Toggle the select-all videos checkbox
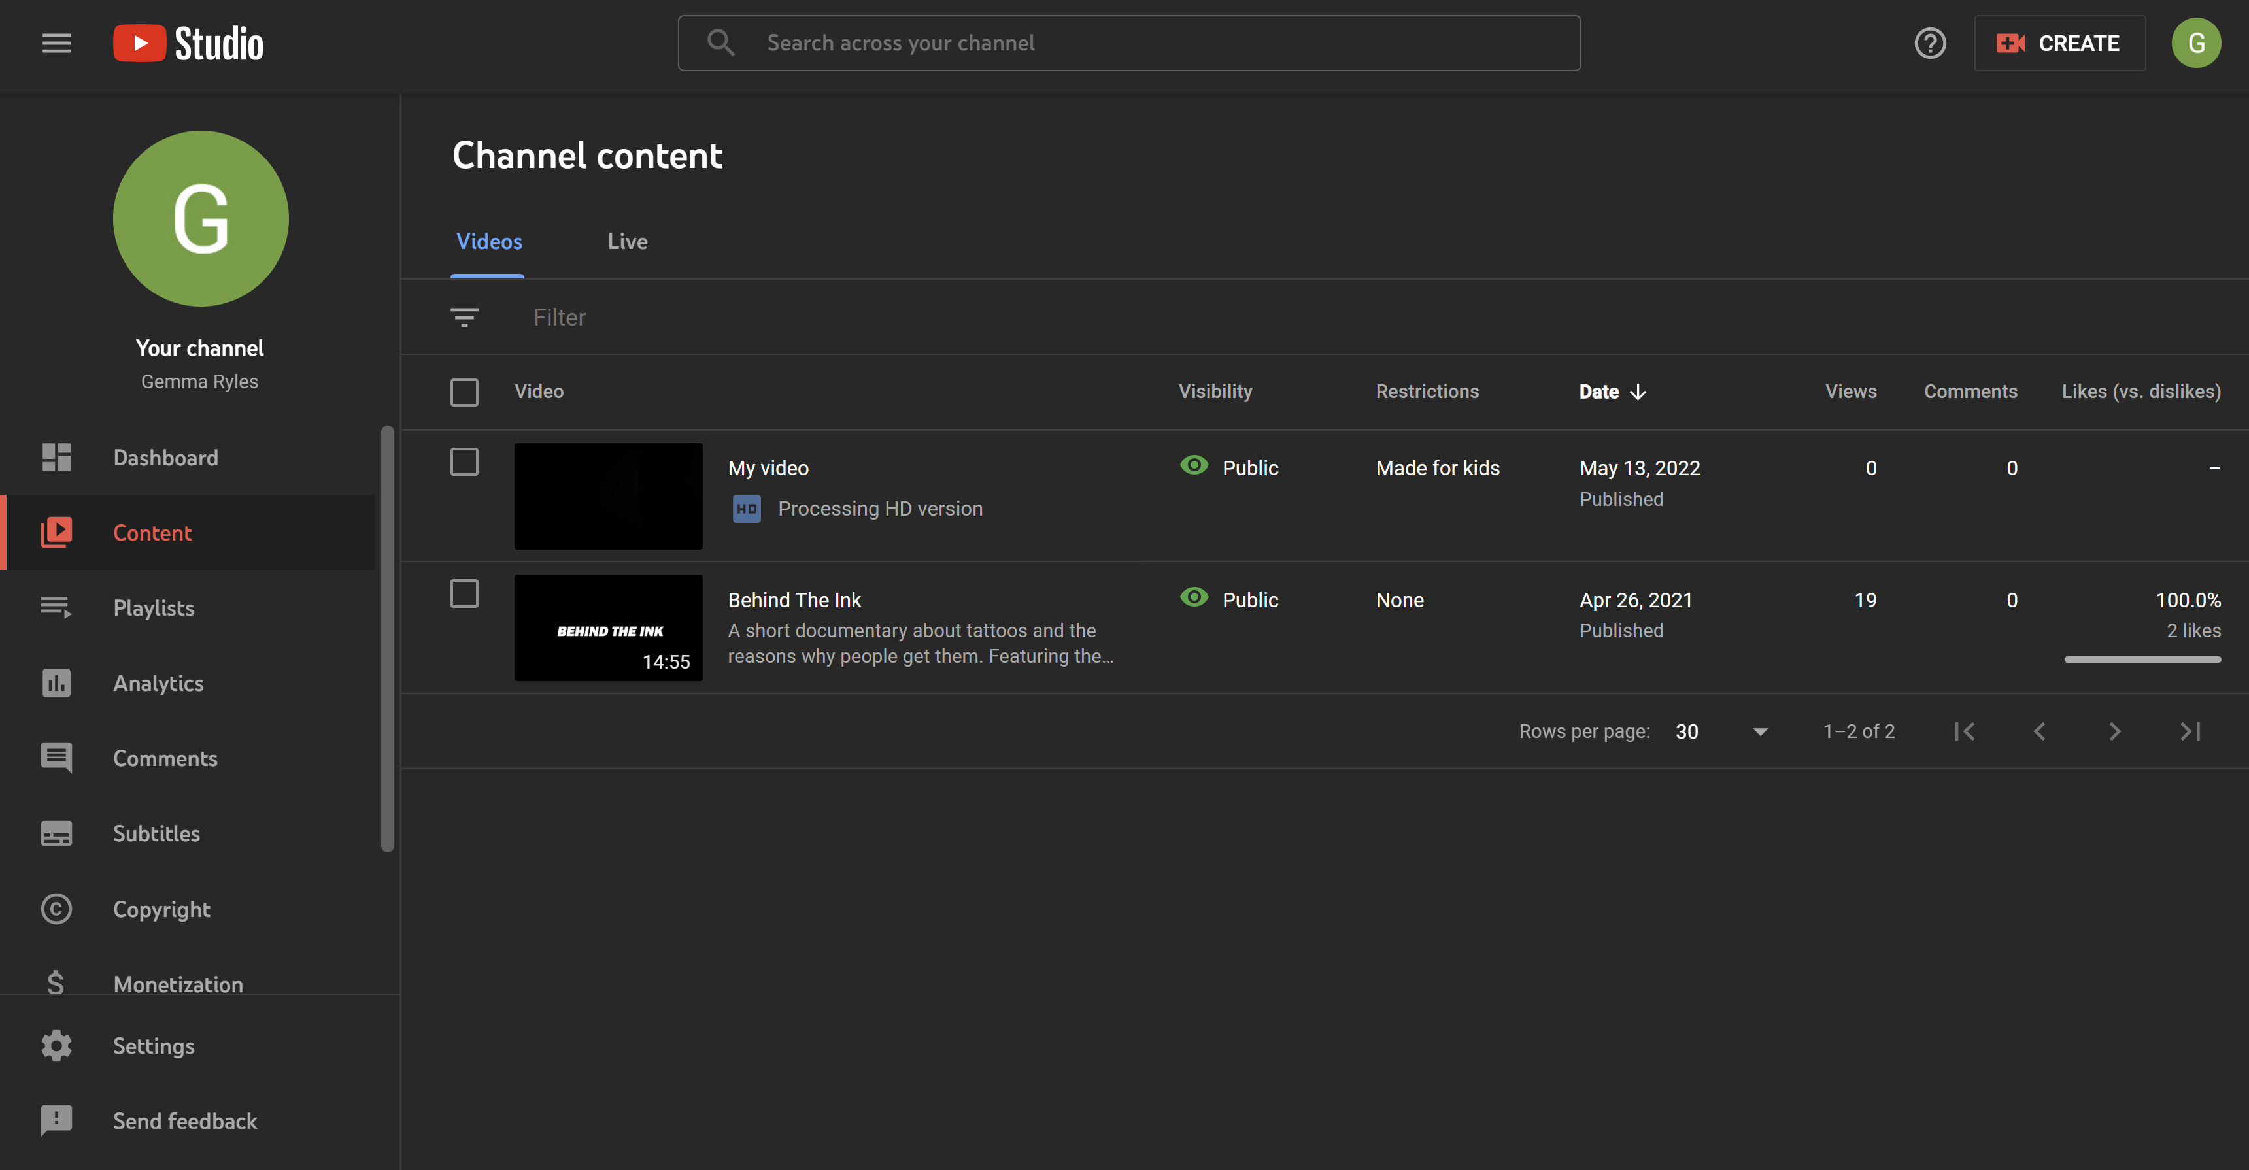This screenshot has width=2249, height=1170. pos(464,392)
